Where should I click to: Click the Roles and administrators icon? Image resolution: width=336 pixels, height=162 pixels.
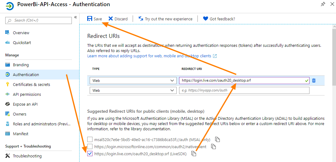pos(7,124)
